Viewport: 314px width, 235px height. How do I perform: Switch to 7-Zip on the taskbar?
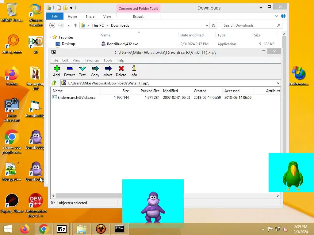[x=61, y=229]
